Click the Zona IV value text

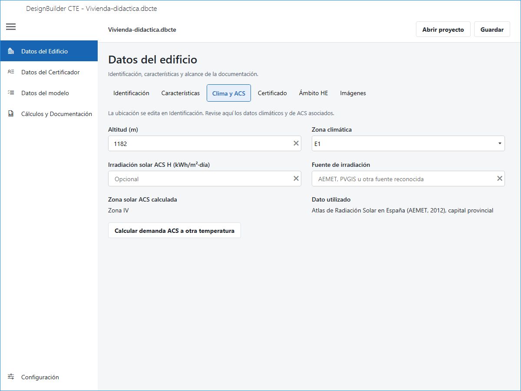119,210
